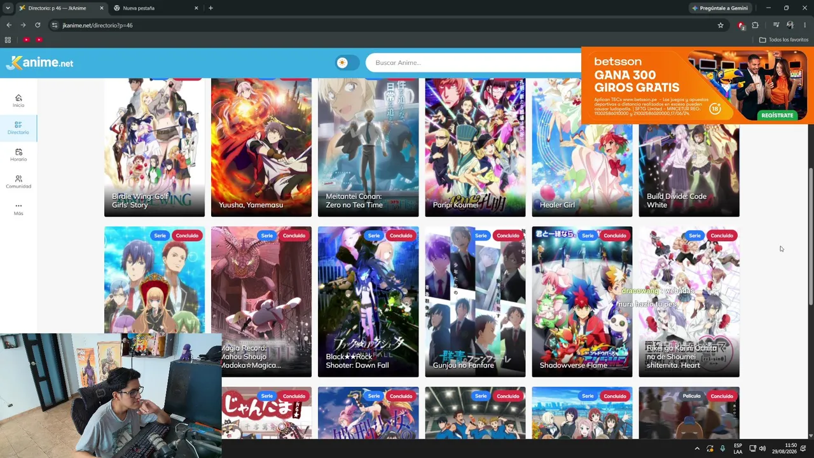The width and height of the screenshot is (814, 458).
Task: Click the JkAnime.net logo
Action: coord(39,62)
